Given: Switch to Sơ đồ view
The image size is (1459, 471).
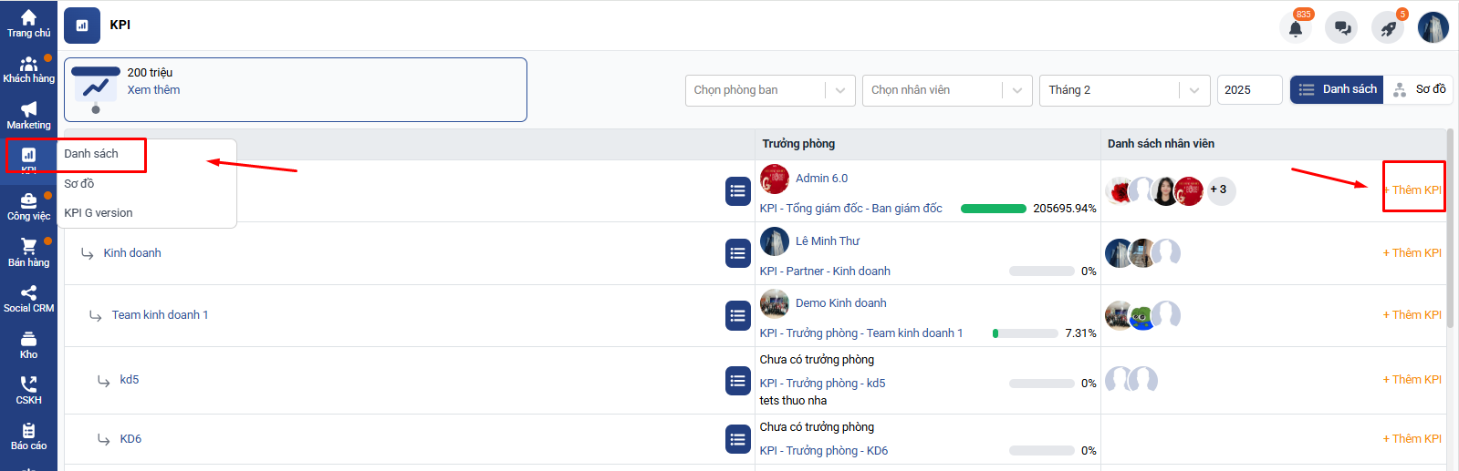Looking at the screenshot, I should 1419,89.
